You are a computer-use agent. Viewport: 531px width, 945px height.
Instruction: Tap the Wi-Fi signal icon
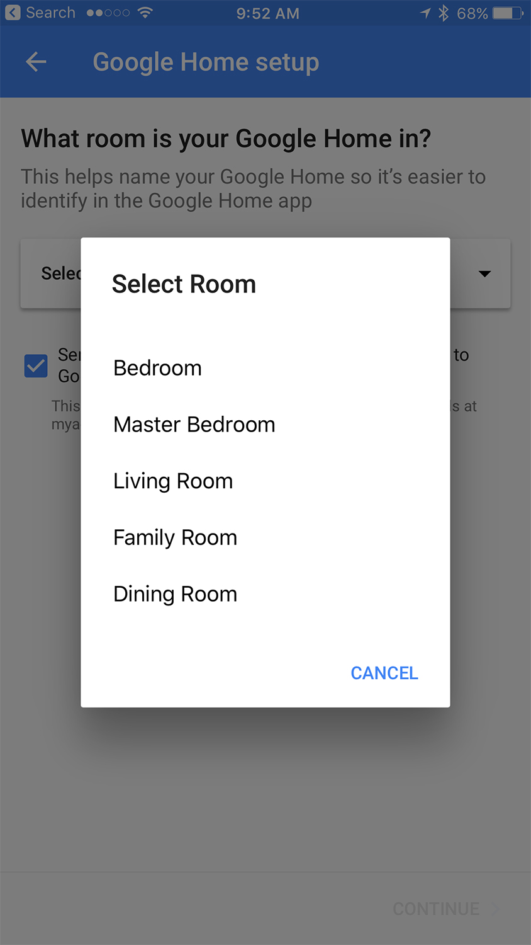click(145, 13)
